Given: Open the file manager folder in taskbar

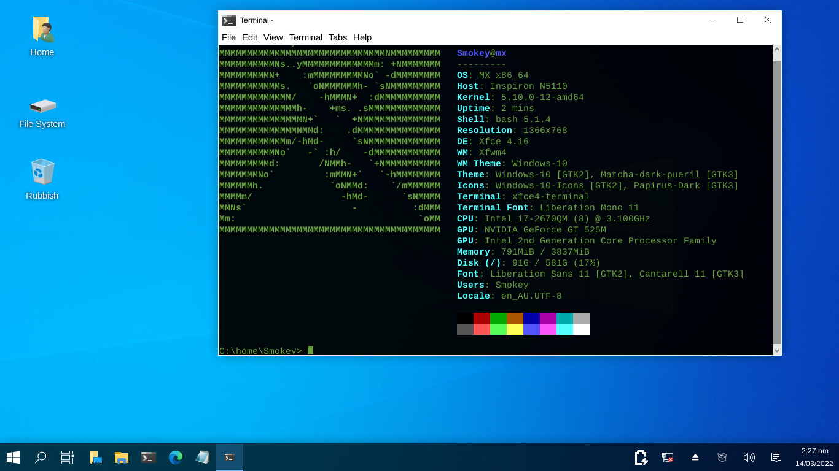Looking at the screenshot, I should (x=122, y=458).
